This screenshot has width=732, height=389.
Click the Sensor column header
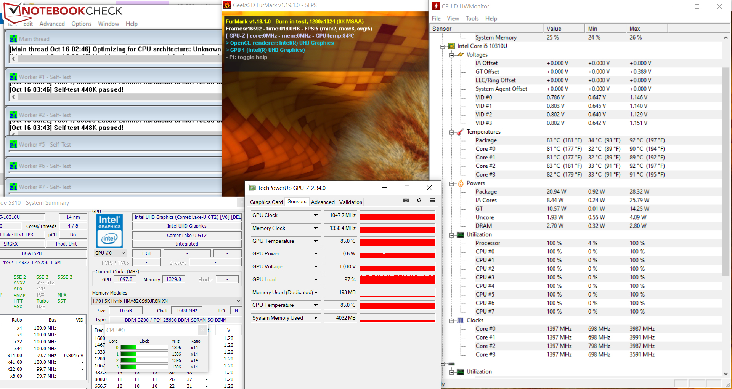[486, 29]
